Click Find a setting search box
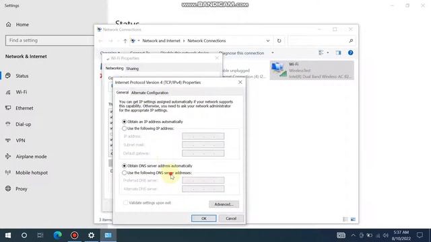Screen dimensions: 431x242 49,40
